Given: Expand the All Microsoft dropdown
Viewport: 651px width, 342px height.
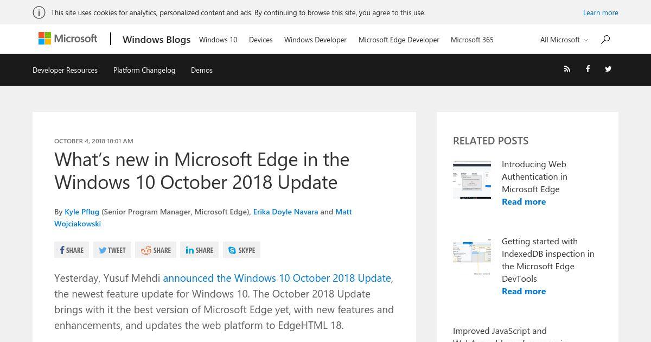Looking at the screenshot, I should [564, 40].
